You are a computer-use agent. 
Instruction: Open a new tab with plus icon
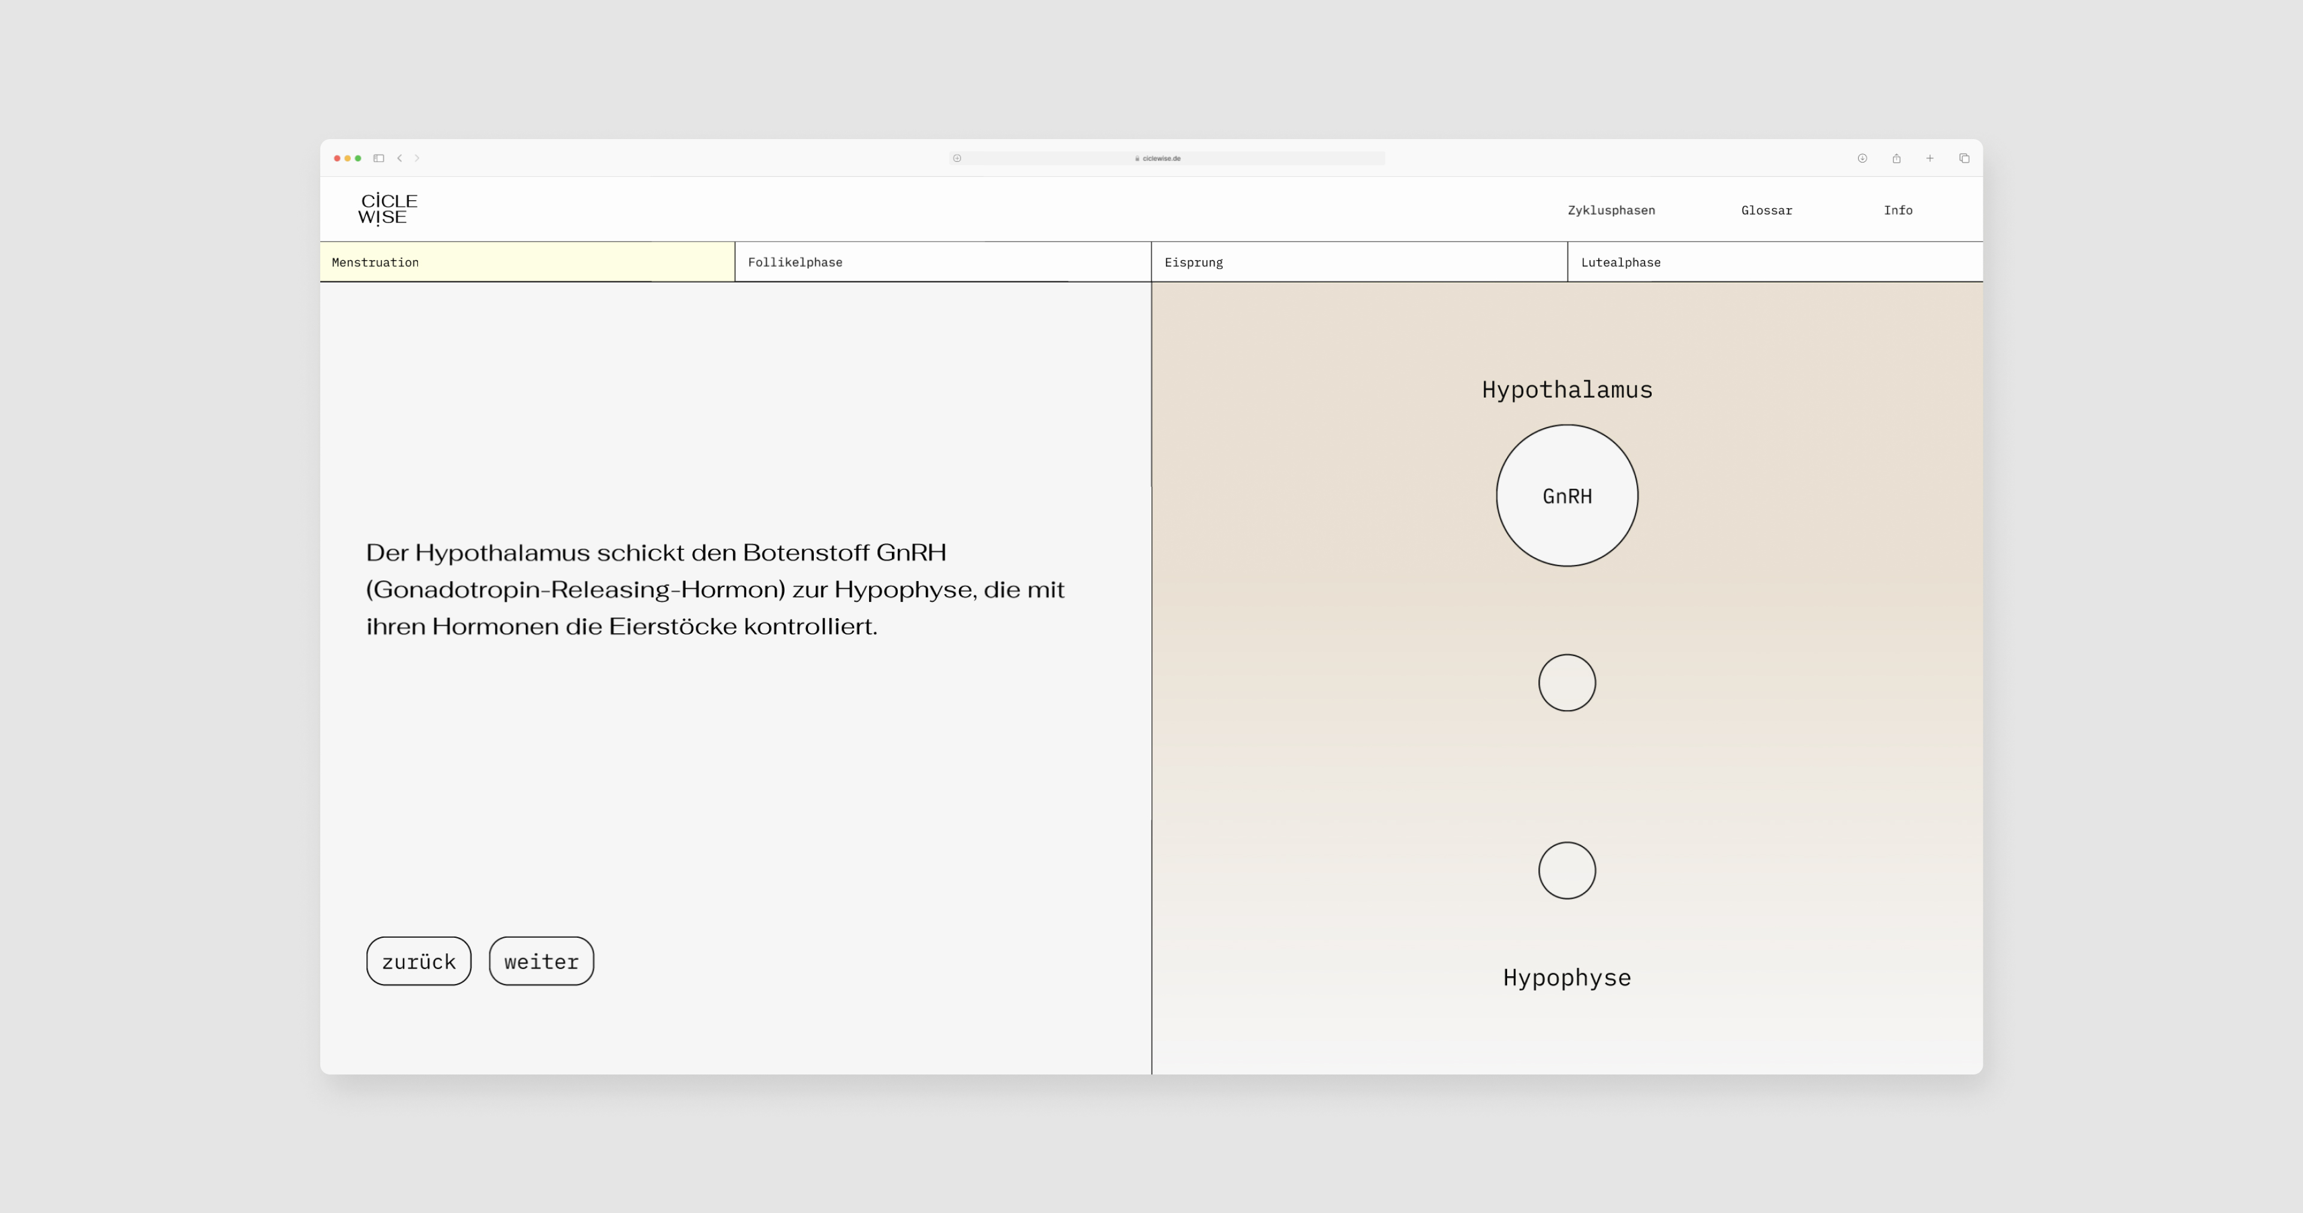(x=1930, y=158)
